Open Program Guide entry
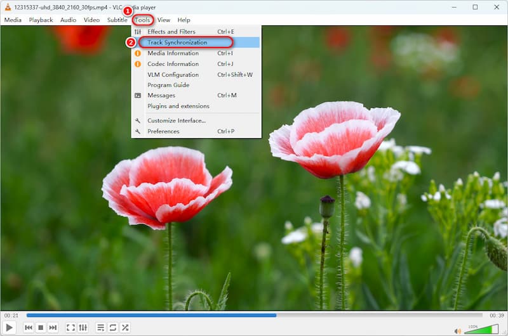508x336 pixels. pyautogui.click(x=196, y=85)
